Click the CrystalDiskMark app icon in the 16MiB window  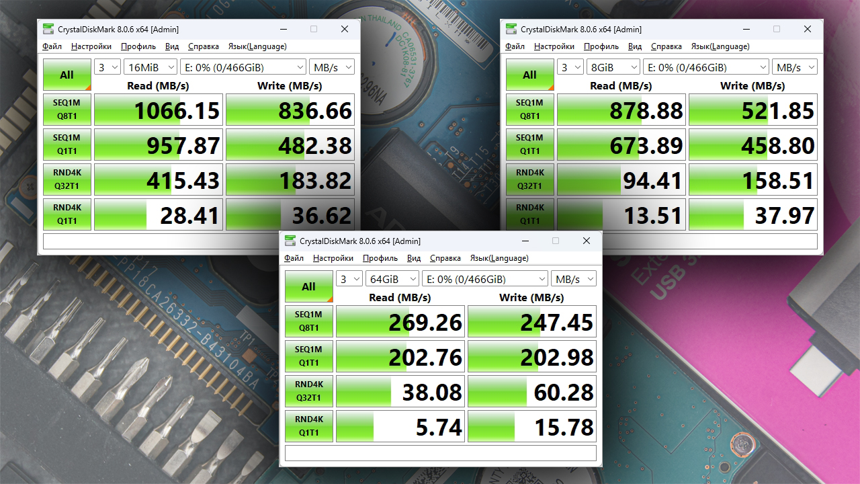point(48,29)
